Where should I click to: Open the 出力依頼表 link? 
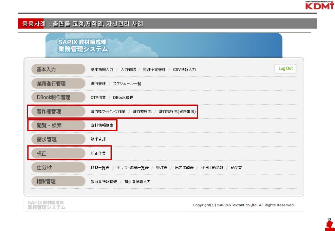pyautogui.click(x=184, y=168)
